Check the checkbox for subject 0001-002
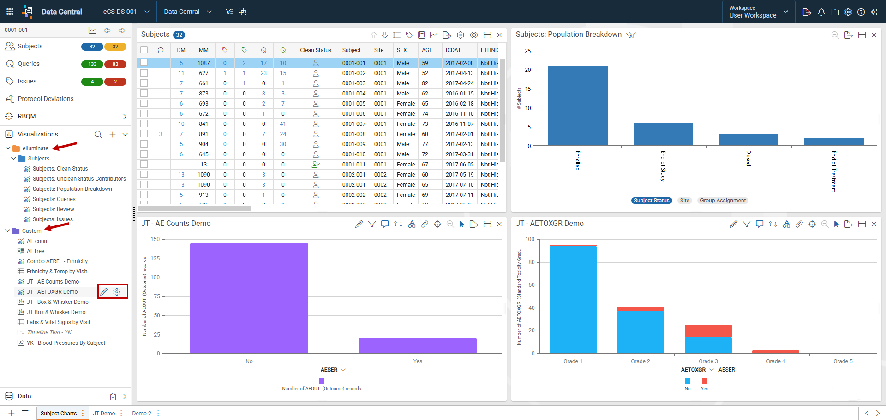886x420 pixels. tap(144, 73)
